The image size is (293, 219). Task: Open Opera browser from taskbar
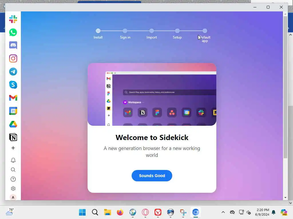pyautogui.click(x=145, y=212)
